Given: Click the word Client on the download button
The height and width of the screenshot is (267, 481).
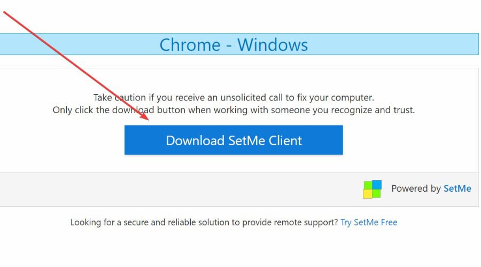Looking at the screenshot, I should [x=285, y=140].
